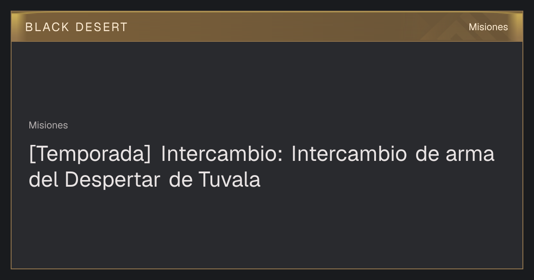Select the small Misiones breadcrumb label
Viewport: 534px width, 280px height.
tap(48, 125)
